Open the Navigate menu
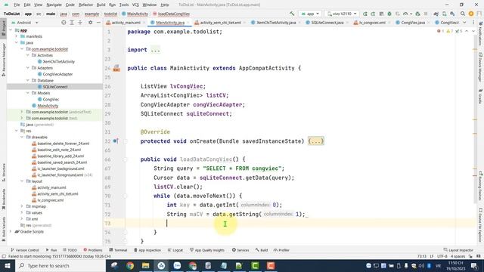The width and height of the screenshot is (484, 272). pos(54,5)
